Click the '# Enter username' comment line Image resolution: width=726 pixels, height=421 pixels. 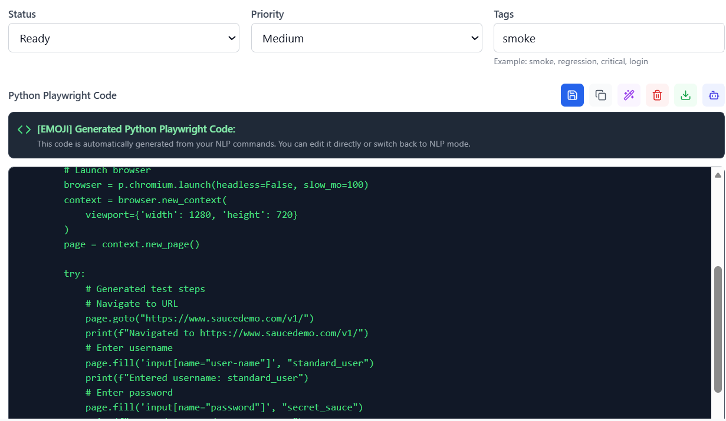coord(129,348)
